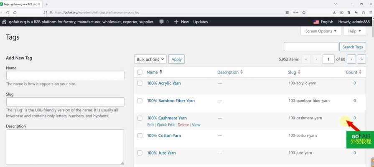Image resolution: width=374 pixels, height=167 pixels.
Task: Click Quick Edit under 100% Cashmere Yarn
Action: (x=165, y=125)
